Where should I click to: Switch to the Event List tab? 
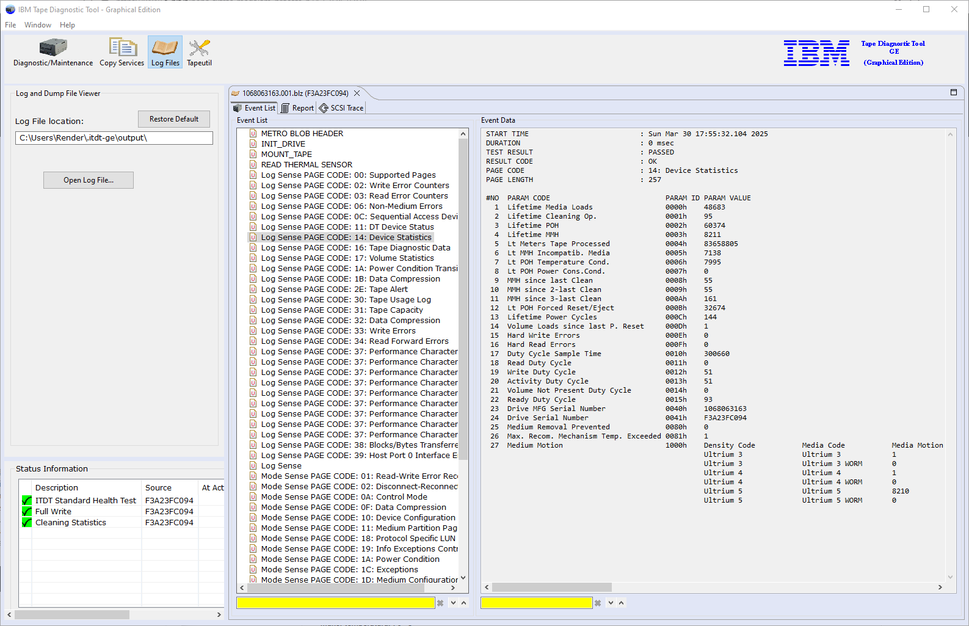tap(255, 108)
